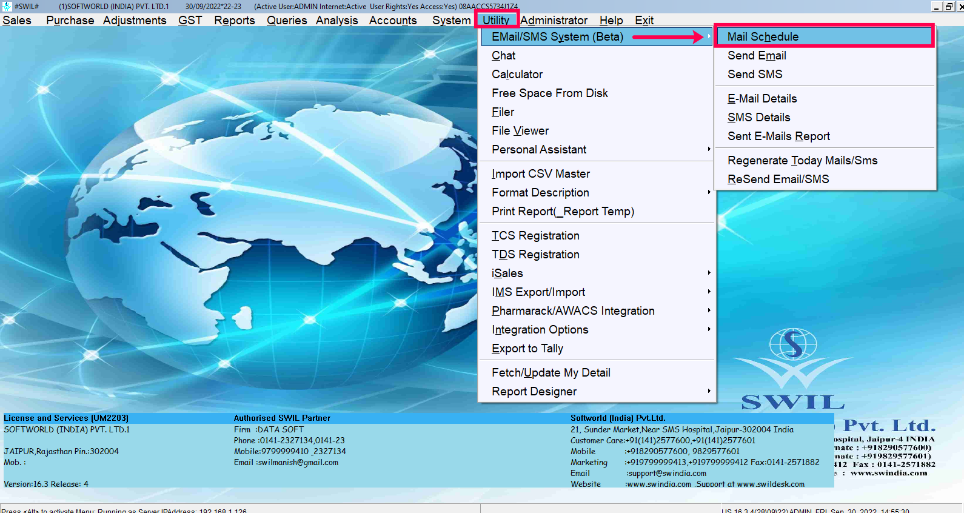This screenshot has width=964, height=513.
Task: Click 'Softworld (India) Pvt.Ltd.' heading
Action: [618, 418]
